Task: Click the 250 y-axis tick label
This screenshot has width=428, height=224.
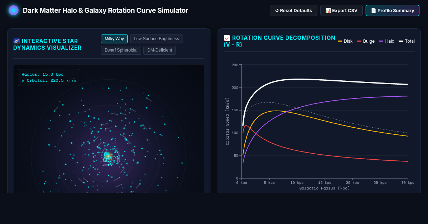Action: (x=235, y=65)
